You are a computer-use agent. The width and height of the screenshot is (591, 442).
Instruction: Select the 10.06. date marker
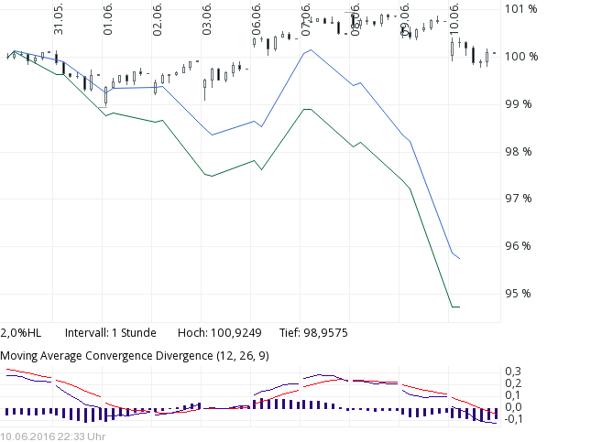[x=454, y=18]
